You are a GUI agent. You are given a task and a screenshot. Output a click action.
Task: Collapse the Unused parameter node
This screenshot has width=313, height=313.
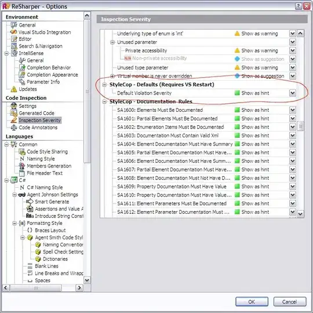112,42
